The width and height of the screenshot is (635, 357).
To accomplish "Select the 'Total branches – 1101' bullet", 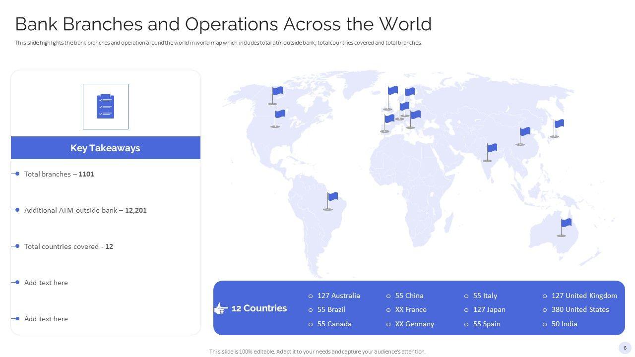I will pos(59,174).
